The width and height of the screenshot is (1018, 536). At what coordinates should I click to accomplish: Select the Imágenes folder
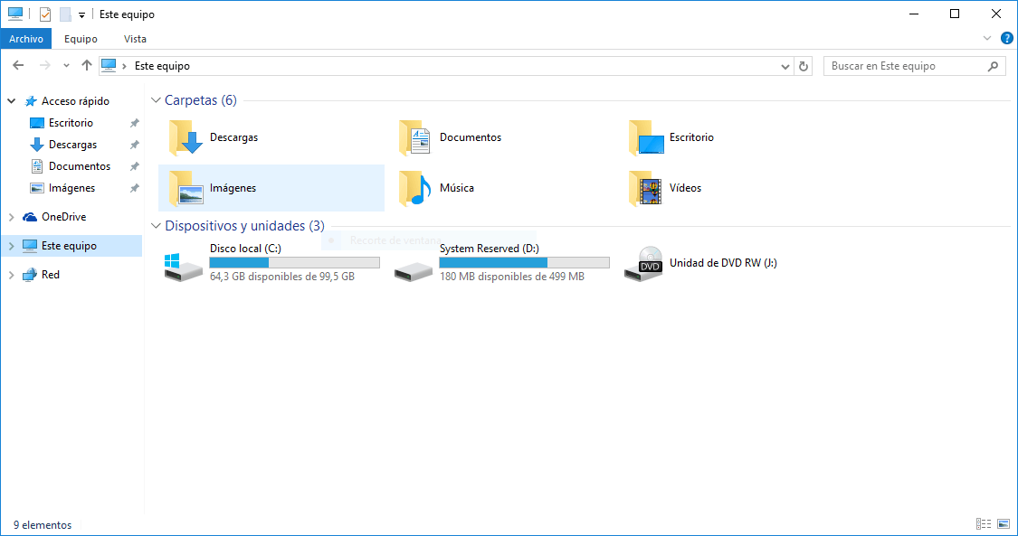225,188
